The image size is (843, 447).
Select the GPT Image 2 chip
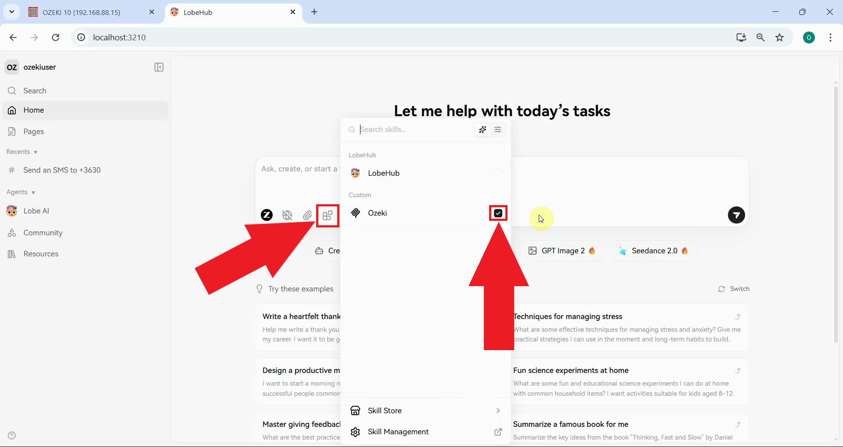click(562, 251)
